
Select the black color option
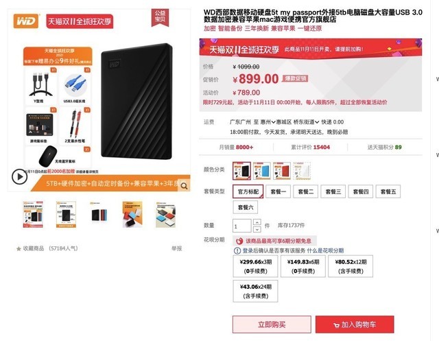coord(241,171)
